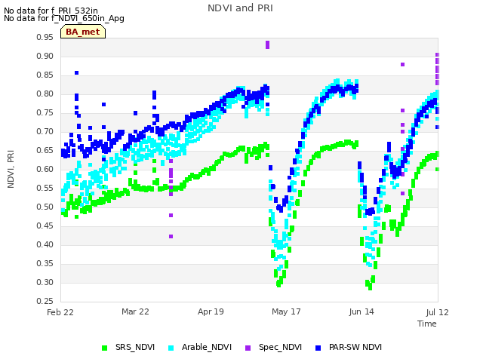Viewport: 483px width, 362px height.
Task: Click the blue PAR-SW NDVI legend swatch
Action: (x=318, y=348)
